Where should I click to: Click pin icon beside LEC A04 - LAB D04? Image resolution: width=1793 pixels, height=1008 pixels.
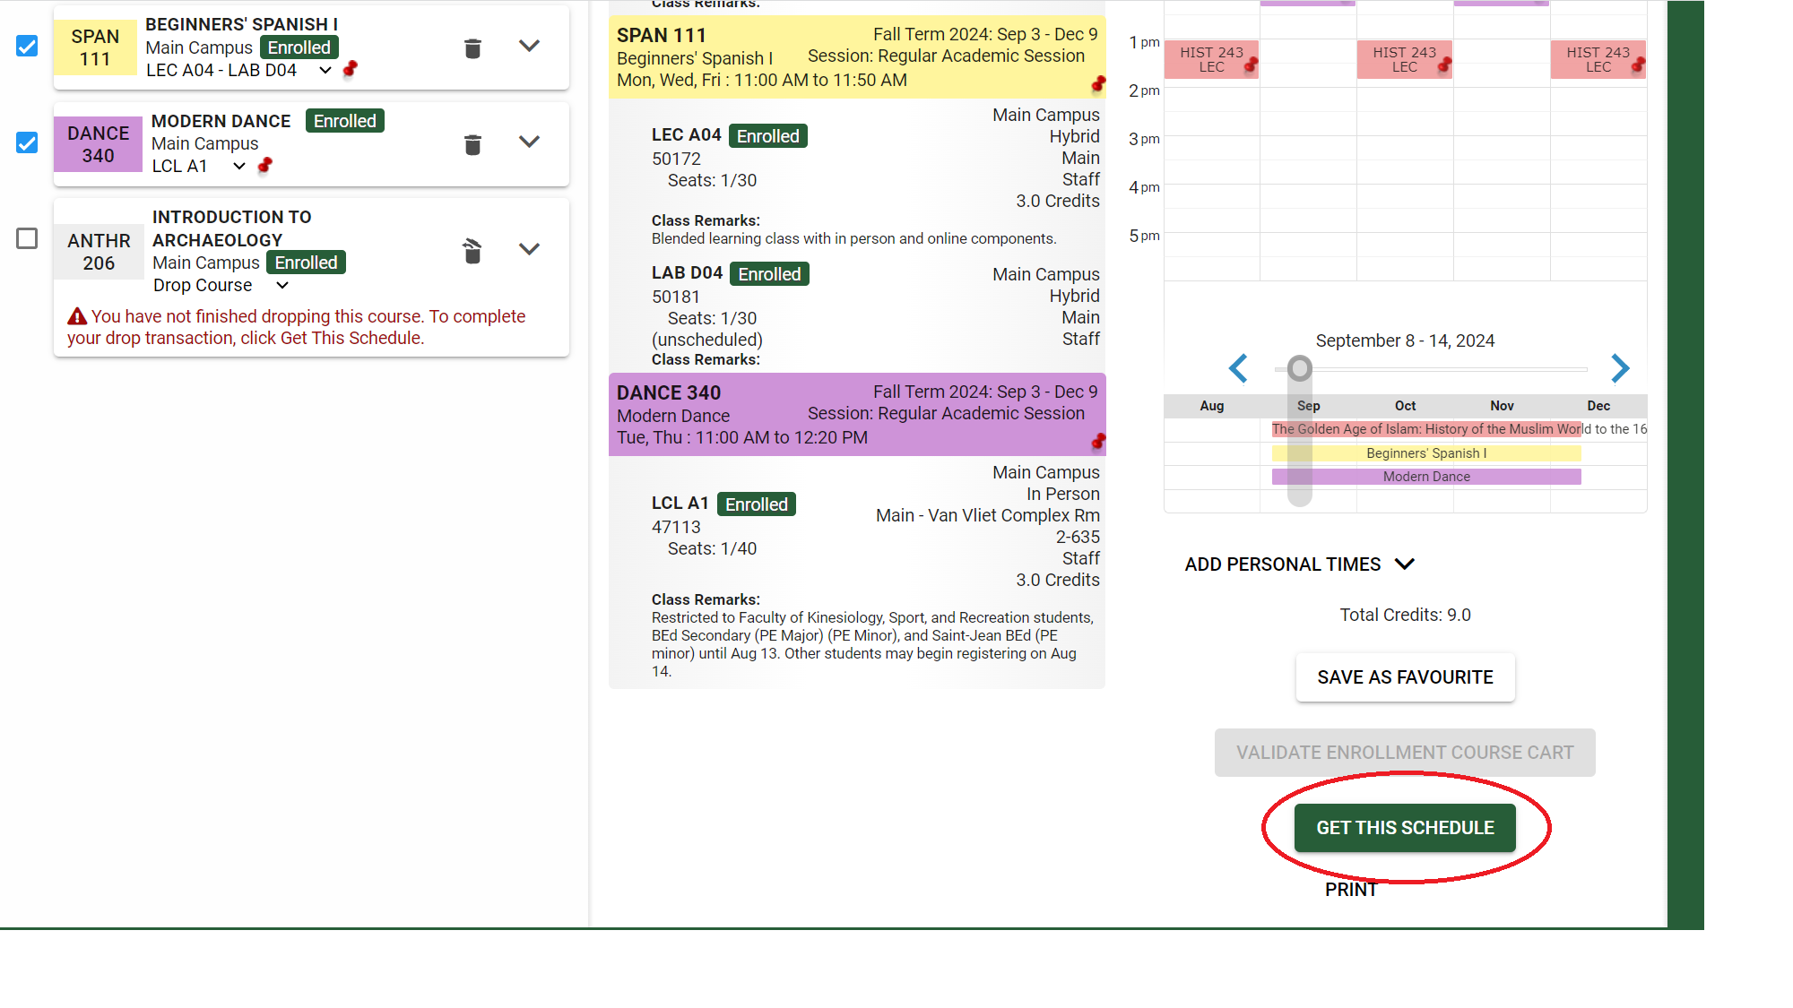click(351, 69)
